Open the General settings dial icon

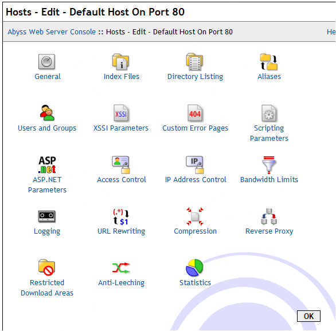pyautogui.click(x=46, y=62)
